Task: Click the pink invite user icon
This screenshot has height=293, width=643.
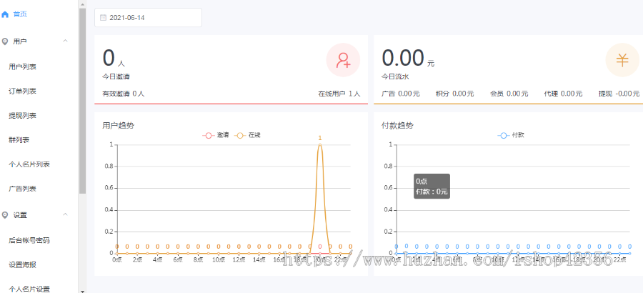Action: [x=343, y=60]
